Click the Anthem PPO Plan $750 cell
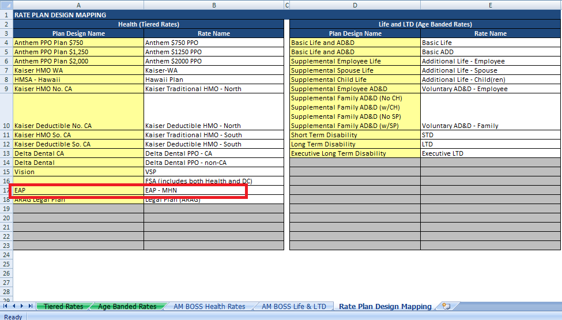 [x=78, y=43]
